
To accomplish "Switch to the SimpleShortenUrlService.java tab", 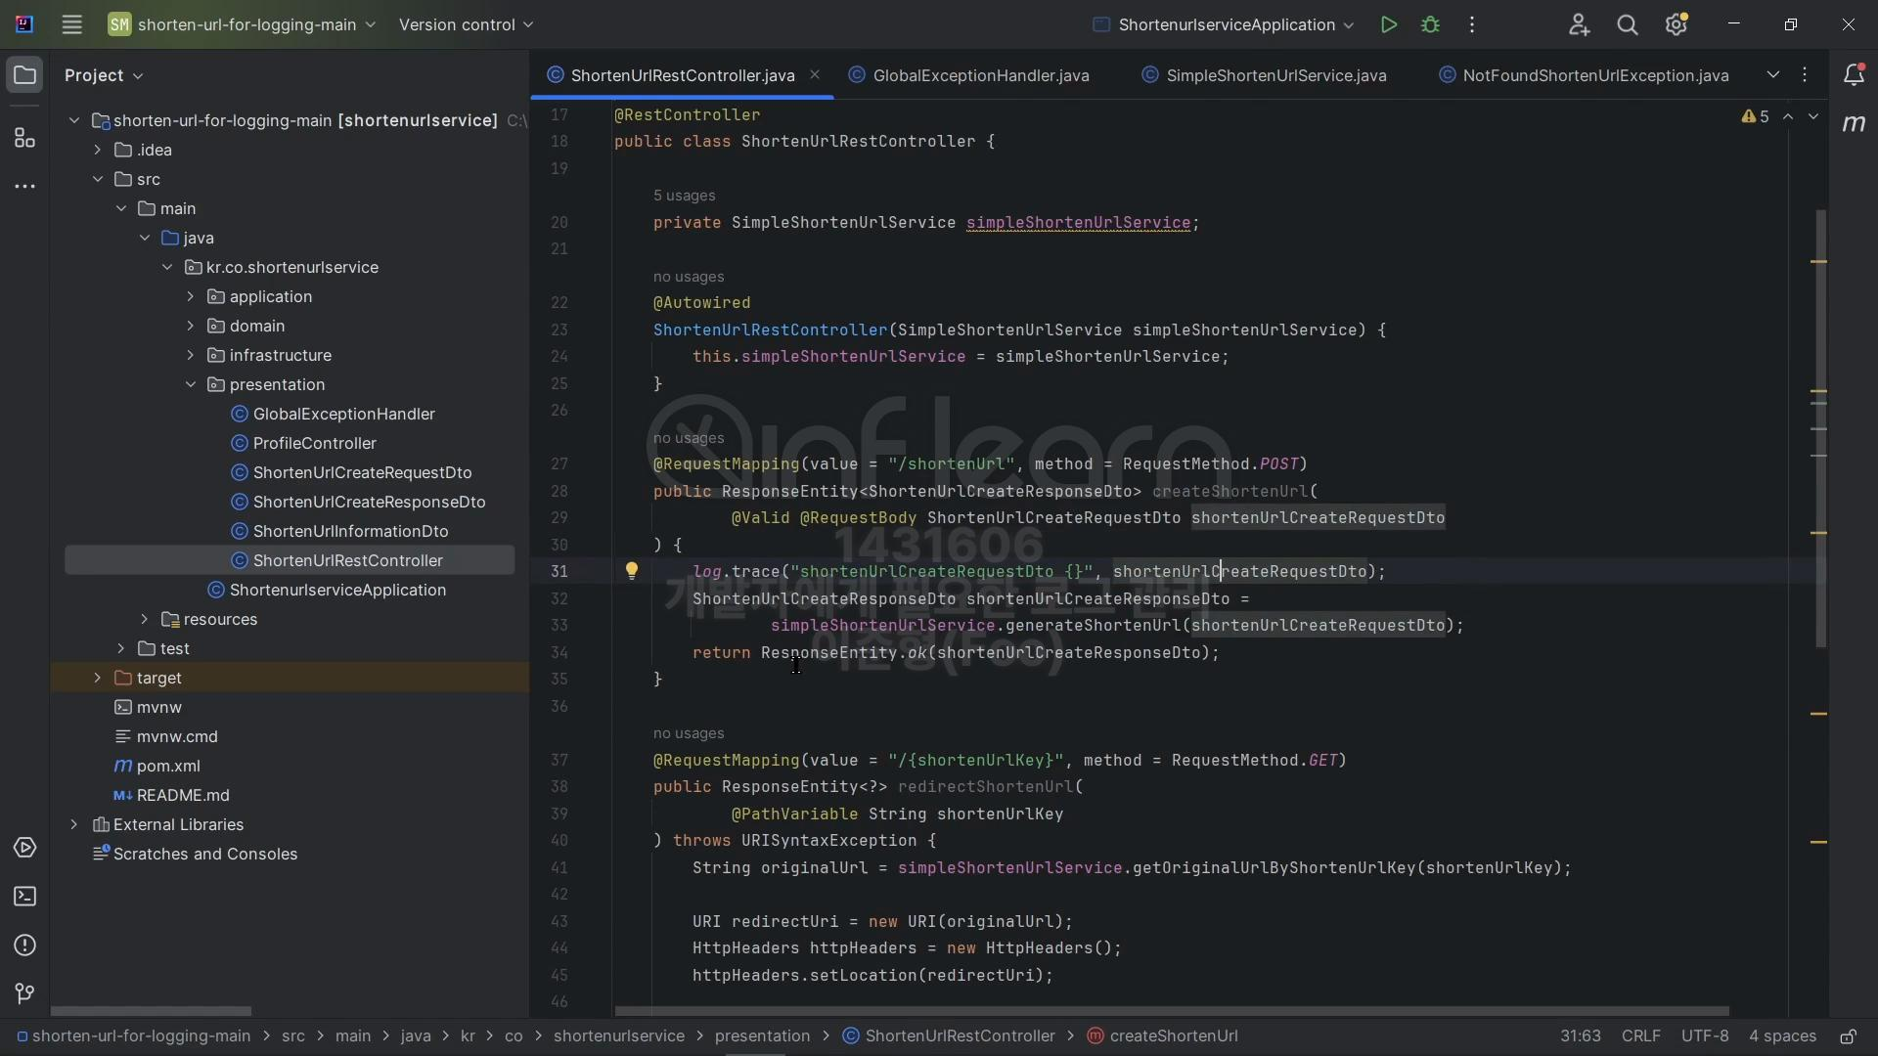I will pos(1275,75).
